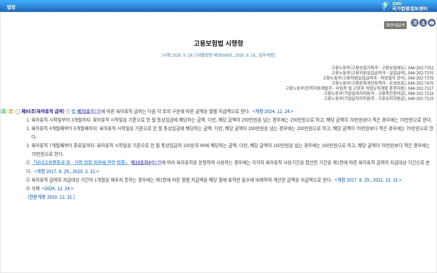Click the contact line ending 044-202-7352
Viewport: 437px width, 273px height.
tap(382, 68)
